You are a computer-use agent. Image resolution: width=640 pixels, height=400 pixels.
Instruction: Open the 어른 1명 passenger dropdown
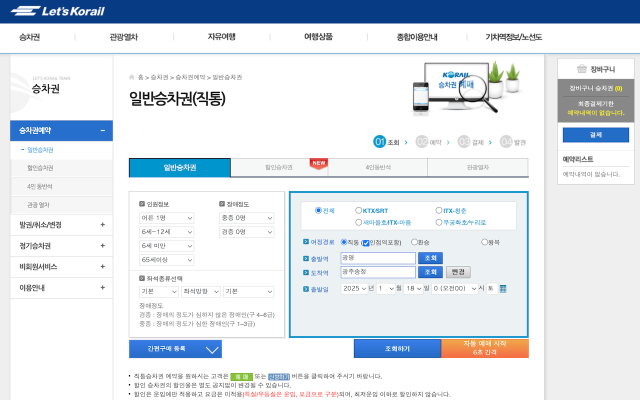coord(166,218)
